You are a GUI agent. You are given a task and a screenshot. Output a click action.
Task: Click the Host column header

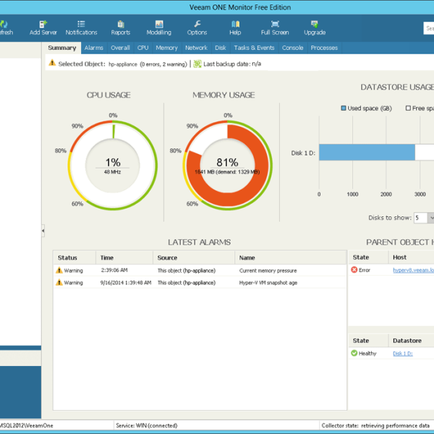(x=412, y=258)
